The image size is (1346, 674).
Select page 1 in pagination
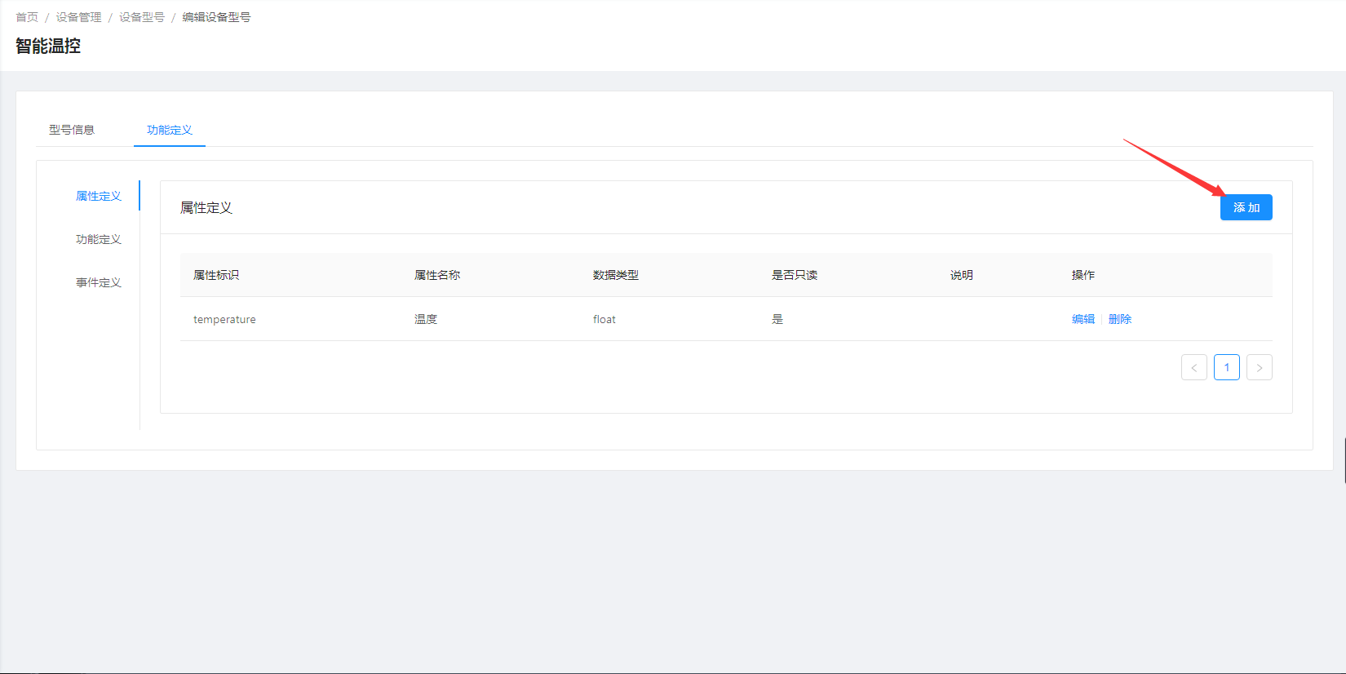click(1226, 367)
